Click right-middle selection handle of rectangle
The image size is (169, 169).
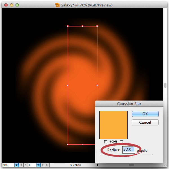pos(97,85)
